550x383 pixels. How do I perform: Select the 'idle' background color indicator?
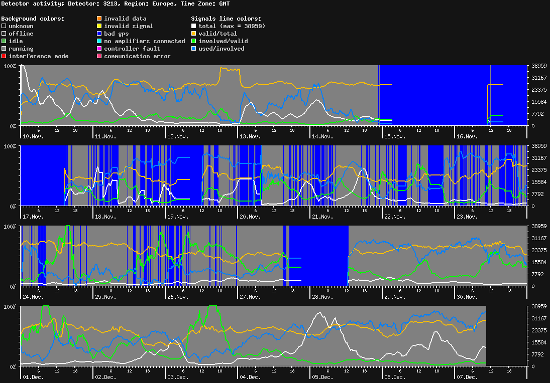3,41
